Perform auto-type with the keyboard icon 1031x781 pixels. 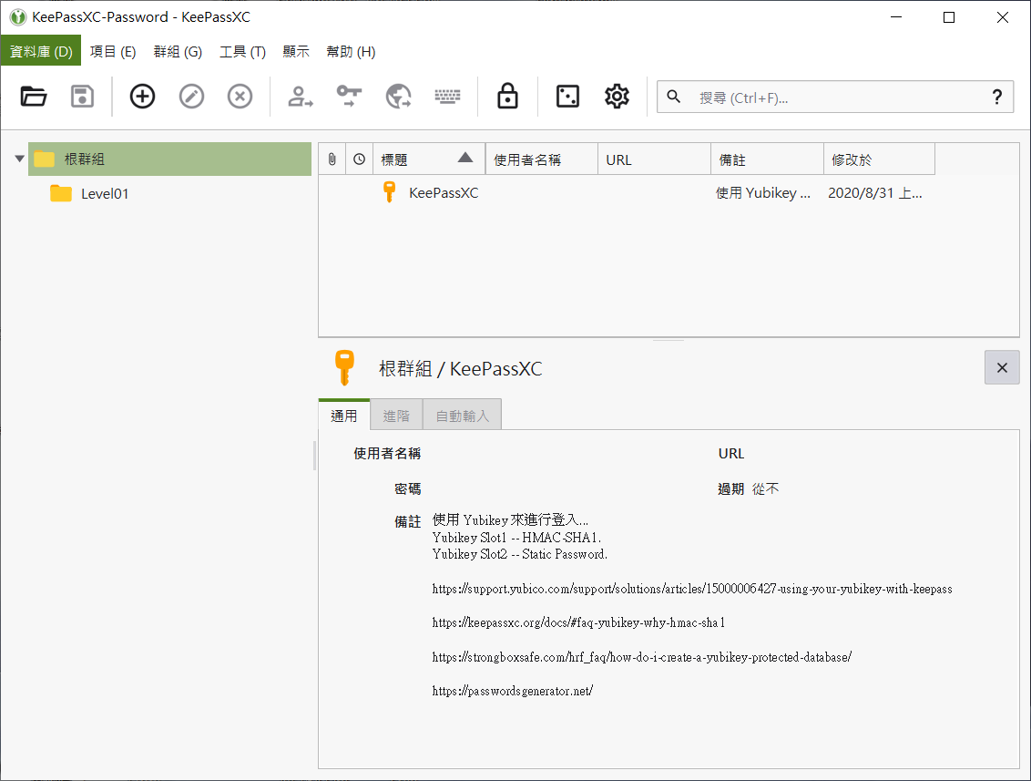point(448,97)
